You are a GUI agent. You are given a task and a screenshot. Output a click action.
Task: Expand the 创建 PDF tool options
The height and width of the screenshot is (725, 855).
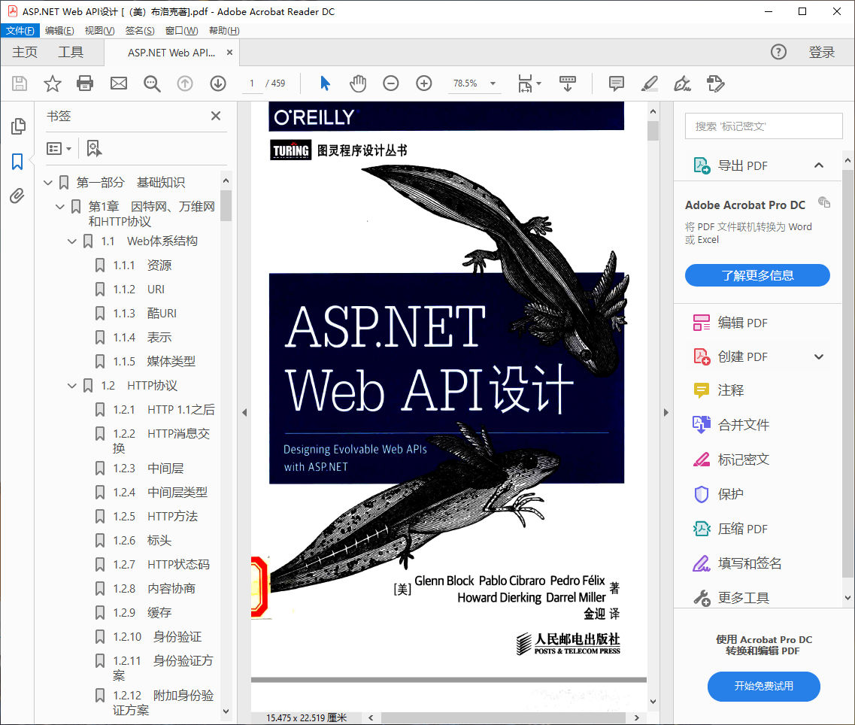click(x=819, y=356)
